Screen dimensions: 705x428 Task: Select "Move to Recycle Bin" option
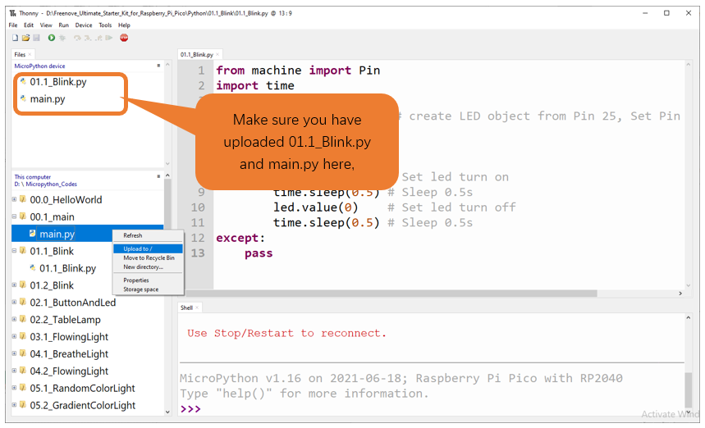coord(149,257)
